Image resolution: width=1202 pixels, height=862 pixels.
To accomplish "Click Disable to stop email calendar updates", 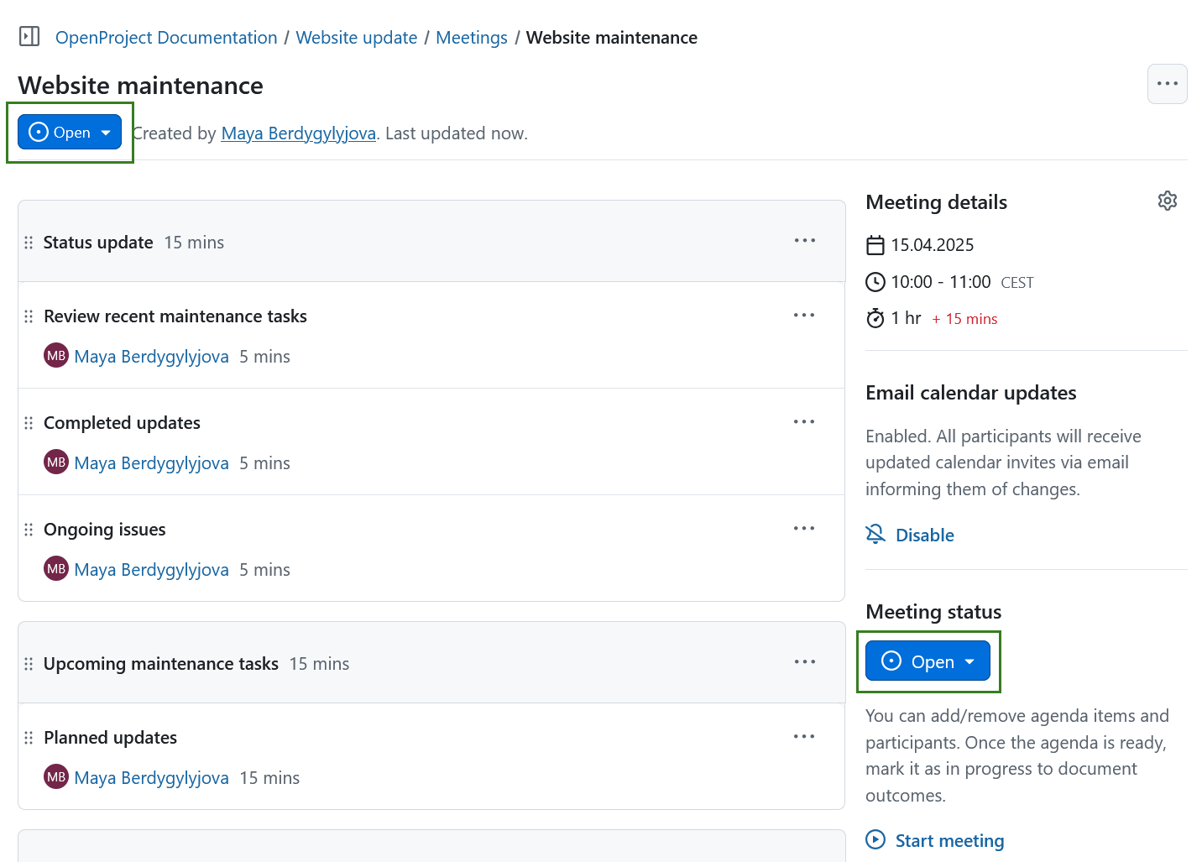I will pos(924,535).
